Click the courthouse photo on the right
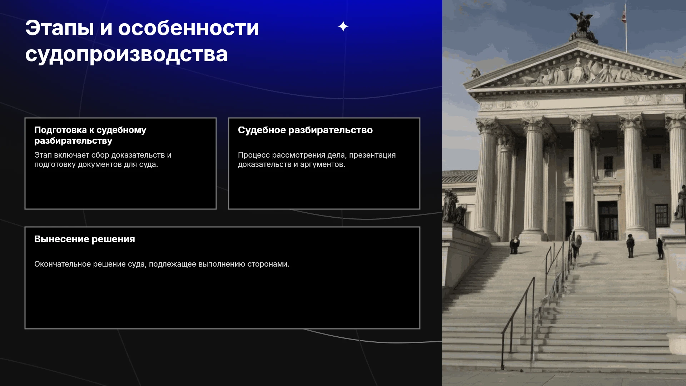Screen dimensions: 686x386 coord(564,193)
